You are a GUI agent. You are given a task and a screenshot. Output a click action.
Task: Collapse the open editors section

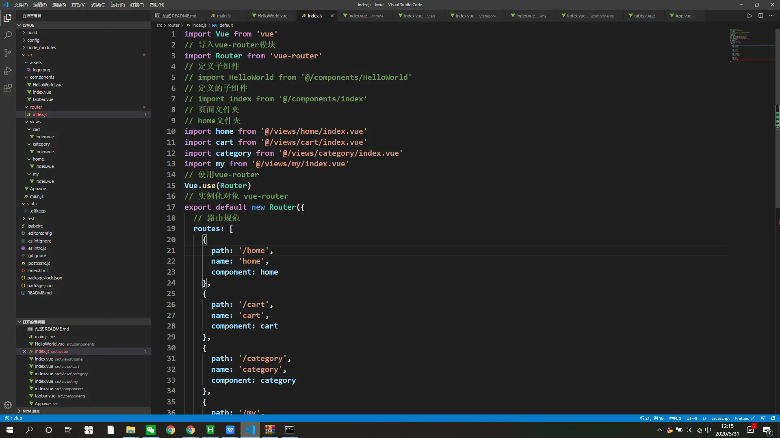pyautogui.click(x=33, y=322)
